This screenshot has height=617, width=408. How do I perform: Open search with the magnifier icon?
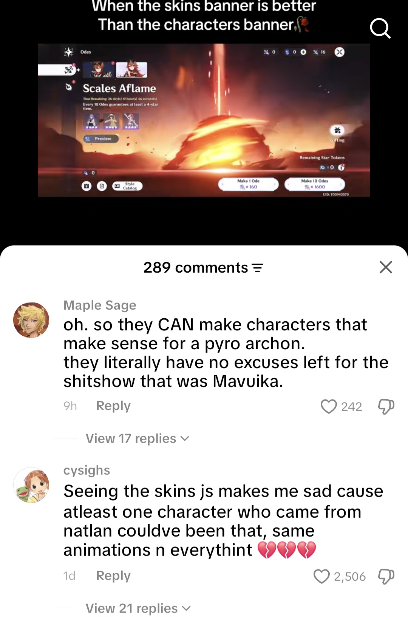coord(380,28)
